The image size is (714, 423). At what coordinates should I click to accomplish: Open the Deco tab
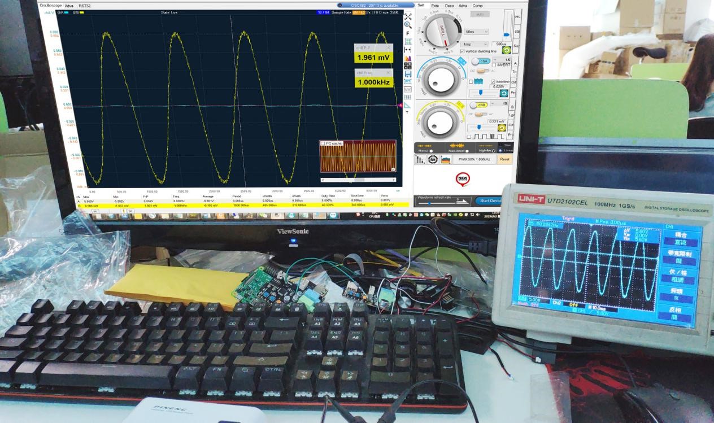450,5
